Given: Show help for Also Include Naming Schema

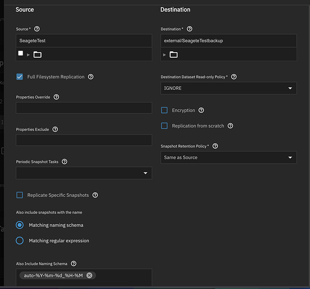Looking at the screenshot, I should click(73, 264).
